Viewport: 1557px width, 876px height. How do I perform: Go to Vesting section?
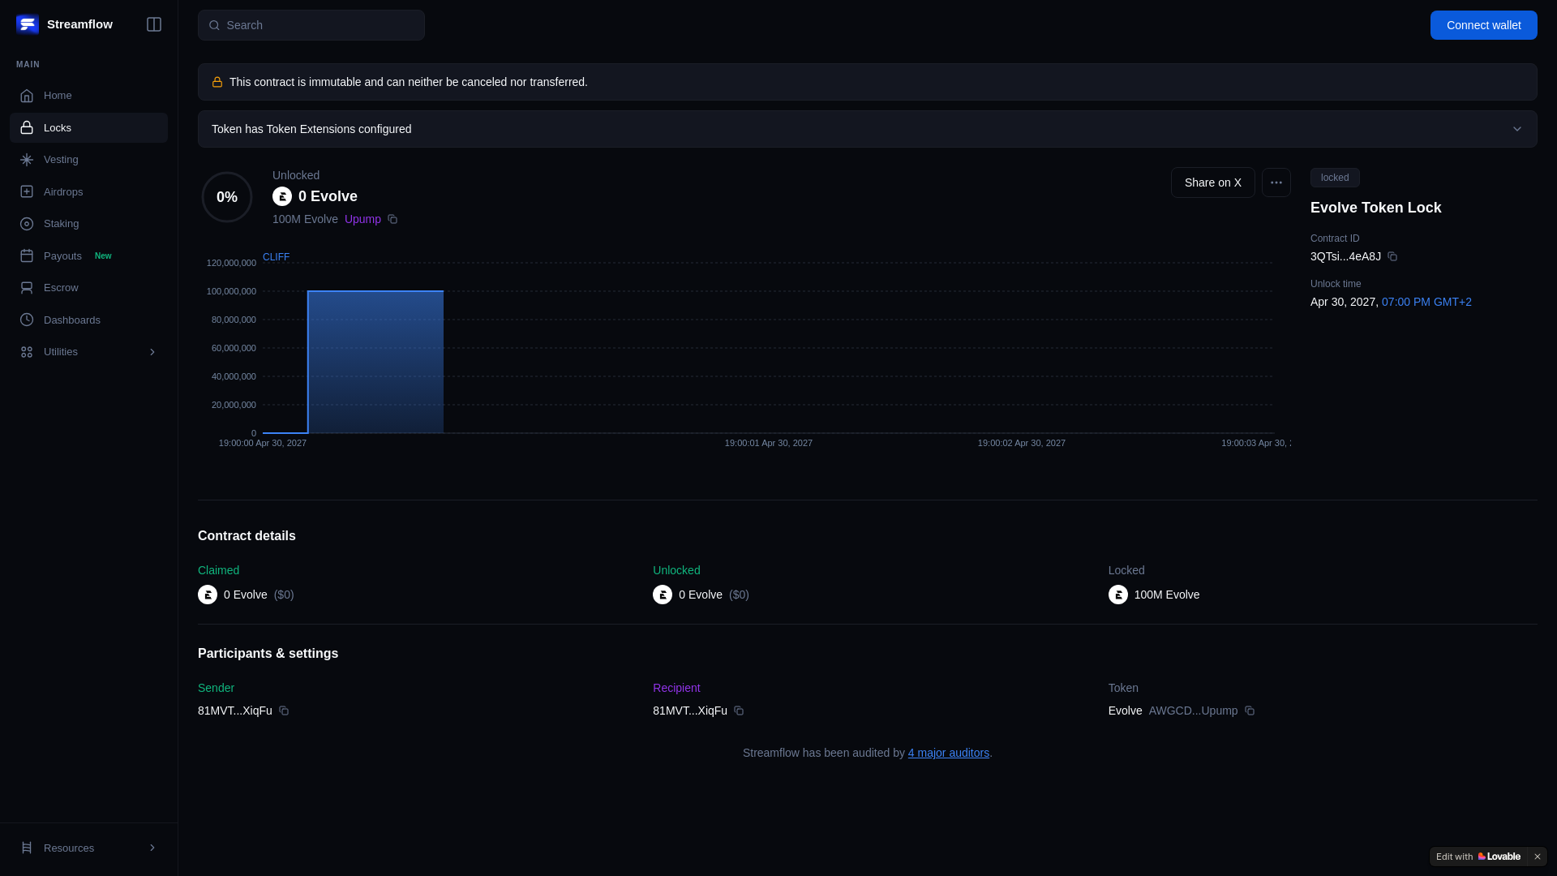(x=88, y=160)
